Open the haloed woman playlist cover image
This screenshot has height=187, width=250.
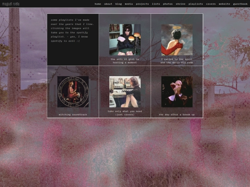(177, 40)
